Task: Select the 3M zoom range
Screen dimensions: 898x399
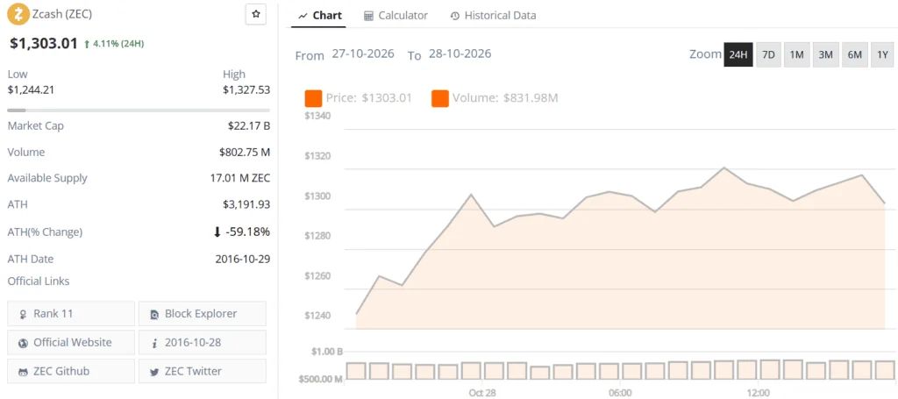Action: pyautogui.click(x=825, y=55)
